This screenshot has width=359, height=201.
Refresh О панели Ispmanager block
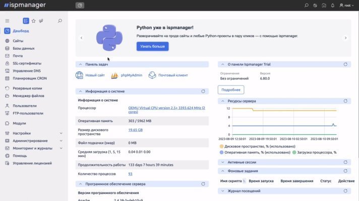coord(345,64)
